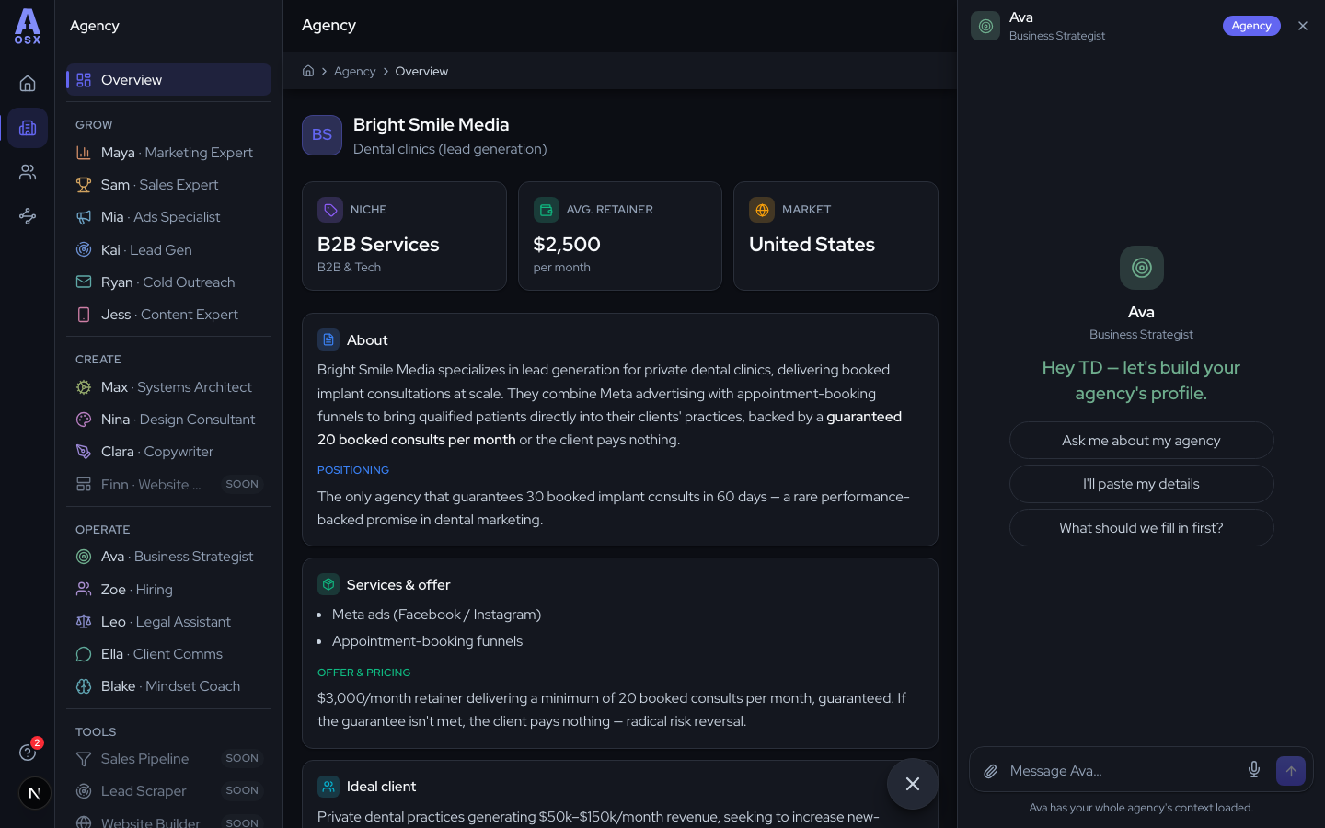
Task: Click the Ava avatar in panel header
Action: [985, 26]
